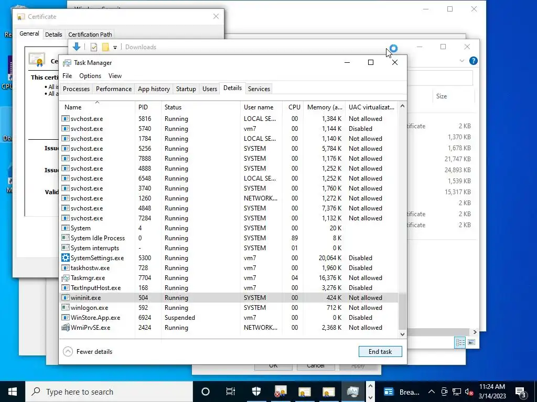Viewport: 537px width, 402px height.
Task: Open the notification center icon
Action: click(x=521, y=392)
